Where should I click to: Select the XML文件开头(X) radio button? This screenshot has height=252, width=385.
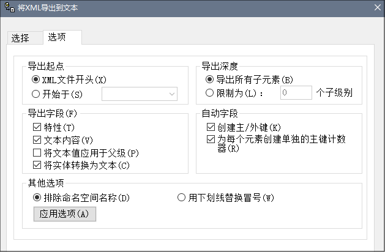tap(36, 80)
